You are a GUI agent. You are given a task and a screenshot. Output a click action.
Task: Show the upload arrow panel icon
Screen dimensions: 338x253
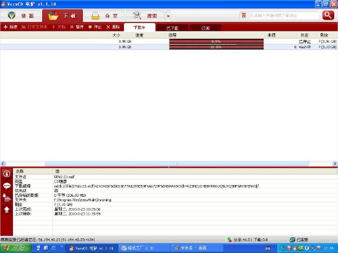tap(7, 209)
